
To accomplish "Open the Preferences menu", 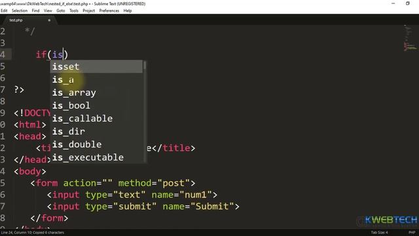I will [x=109, y=10].
